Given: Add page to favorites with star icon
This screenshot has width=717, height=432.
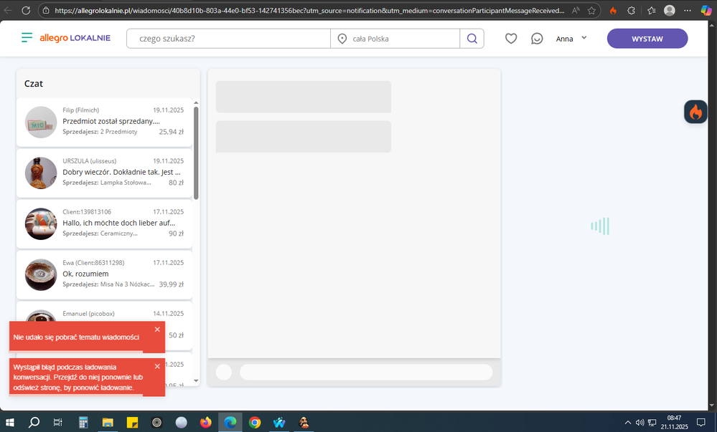Looking at the screenshot, I should click(x=591, y=11).
